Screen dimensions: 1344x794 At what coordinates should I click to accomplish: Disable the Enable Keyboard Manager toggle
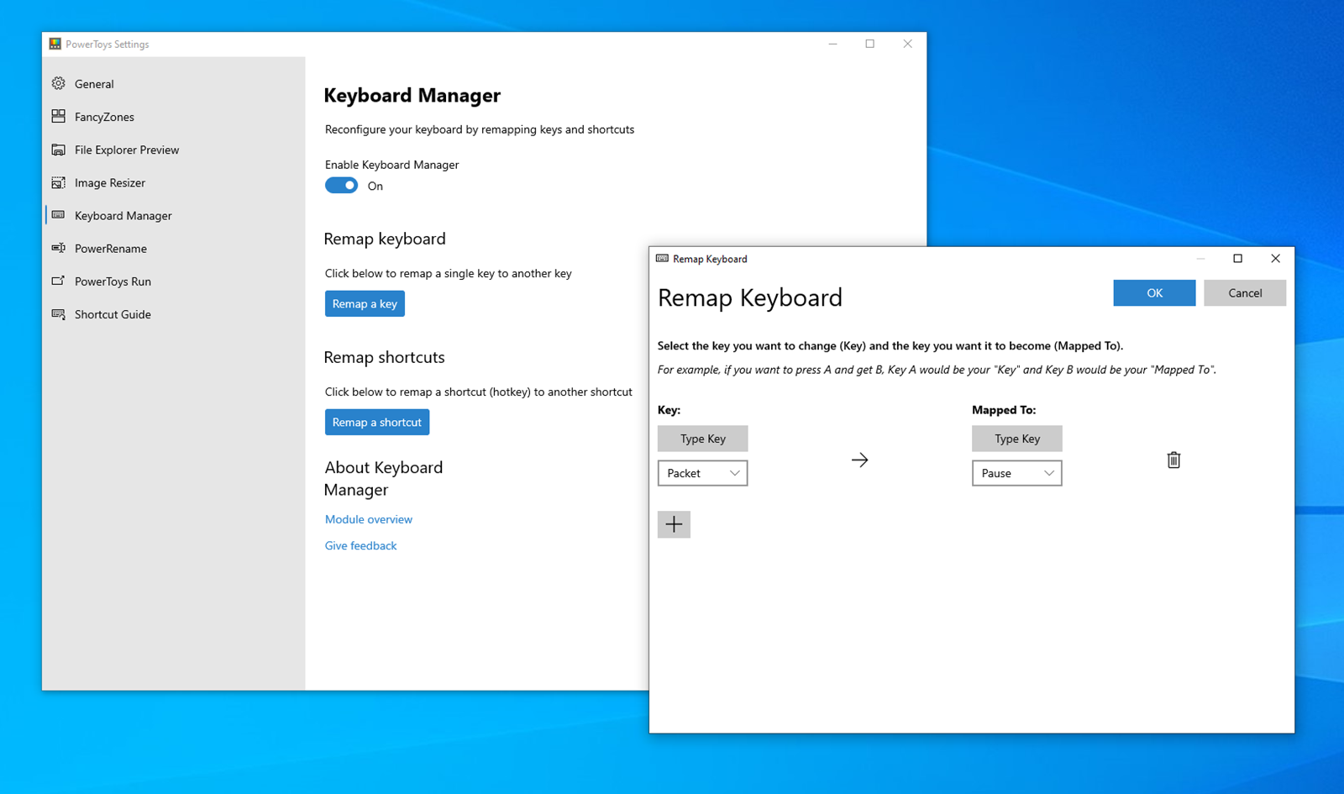[x=342, y=186]
